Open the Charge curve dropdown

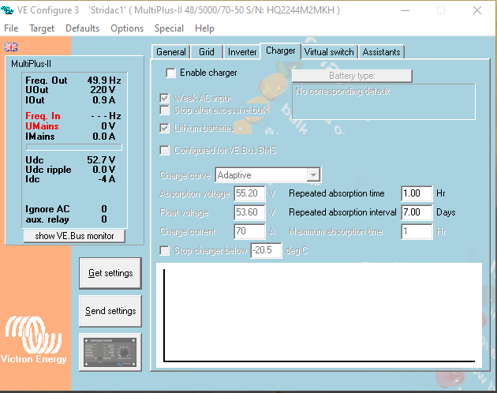313,174
